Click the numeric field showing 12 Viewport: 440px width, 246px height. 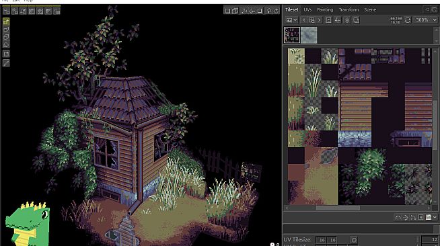click(x=430, y=239)
